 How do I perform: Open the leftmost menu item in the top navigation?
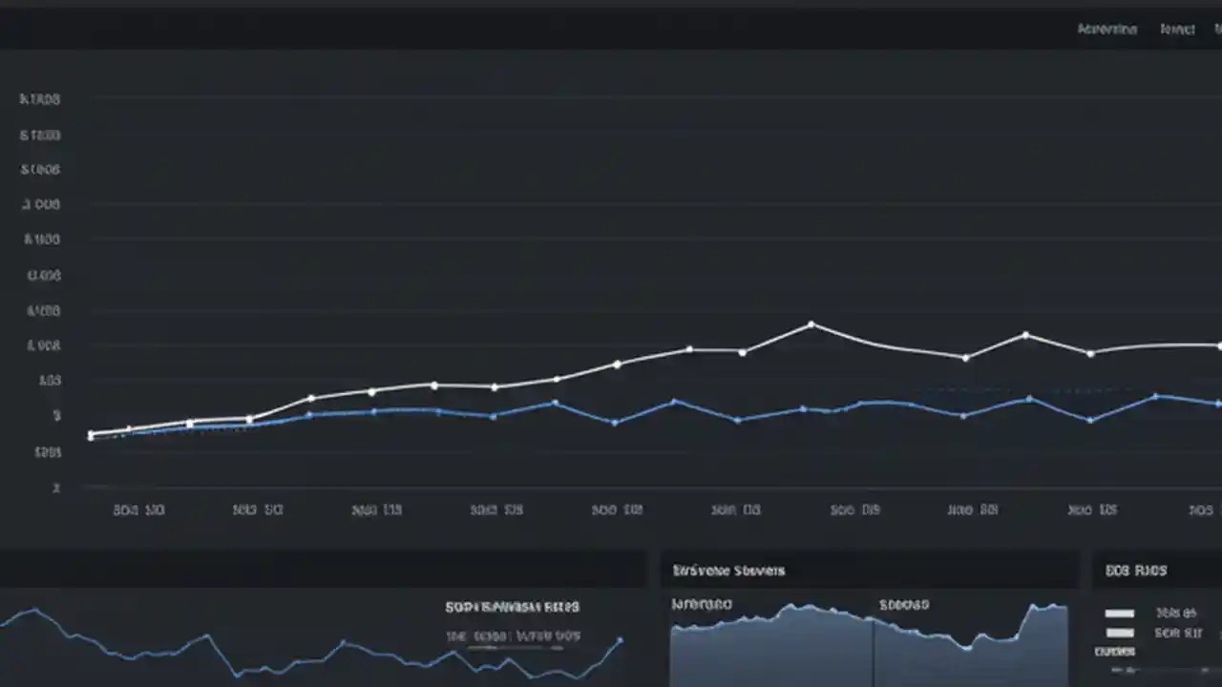point(1106,29)
